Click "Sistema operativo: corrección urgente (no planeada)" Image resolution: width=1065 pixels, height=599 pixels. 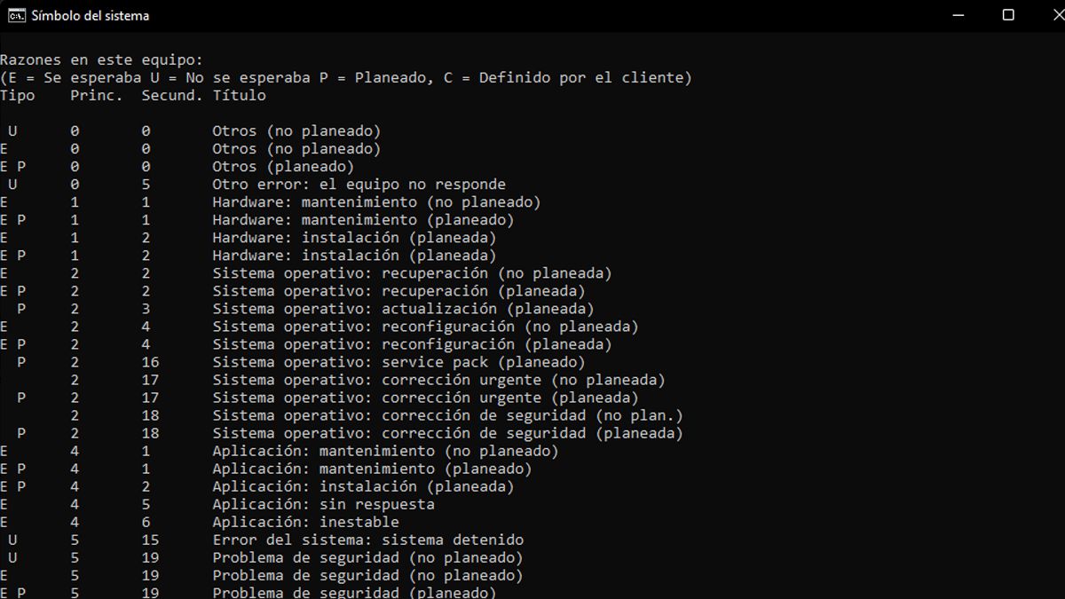point(438,380)
